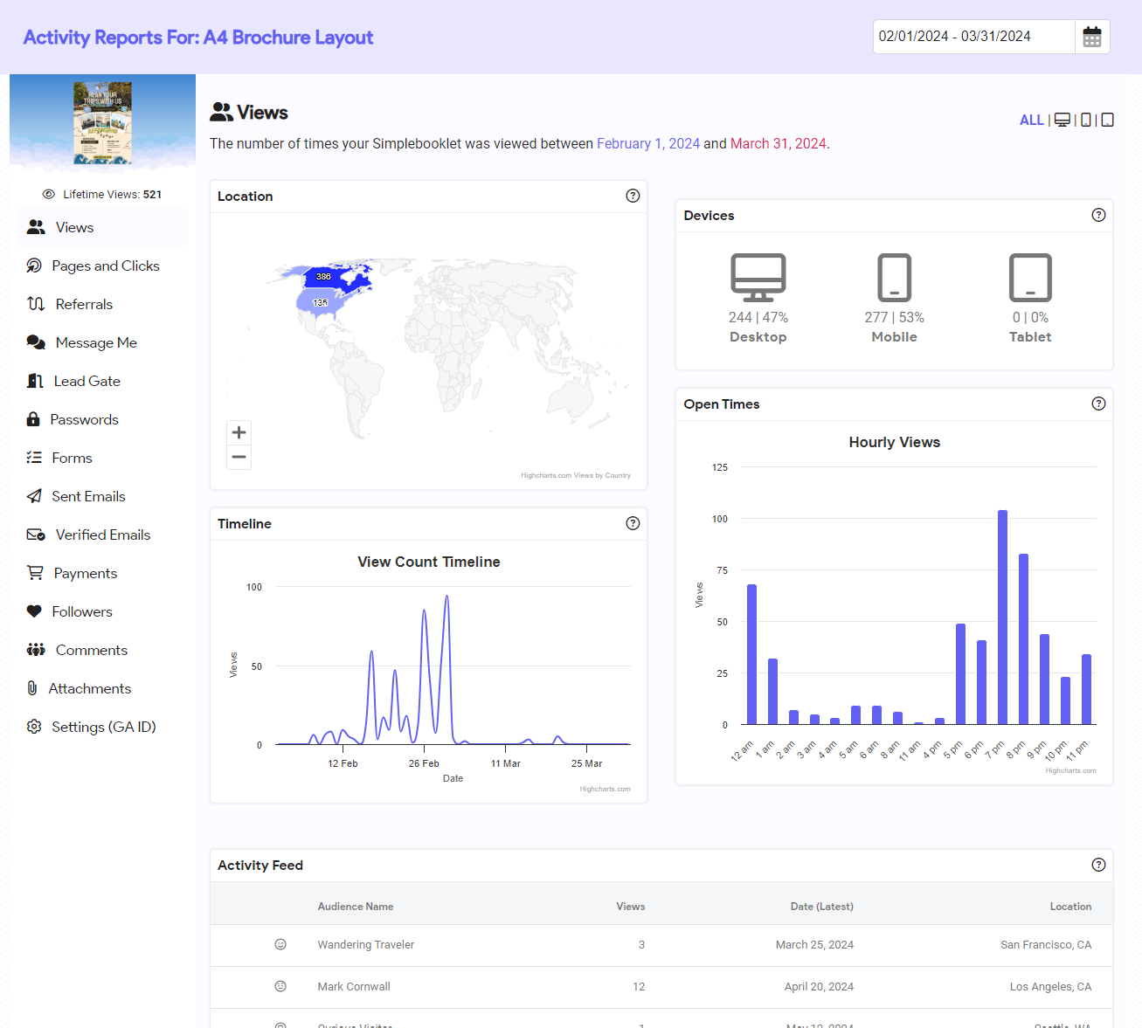Click Los Angeles, CA location cell

click(1050, 987)
